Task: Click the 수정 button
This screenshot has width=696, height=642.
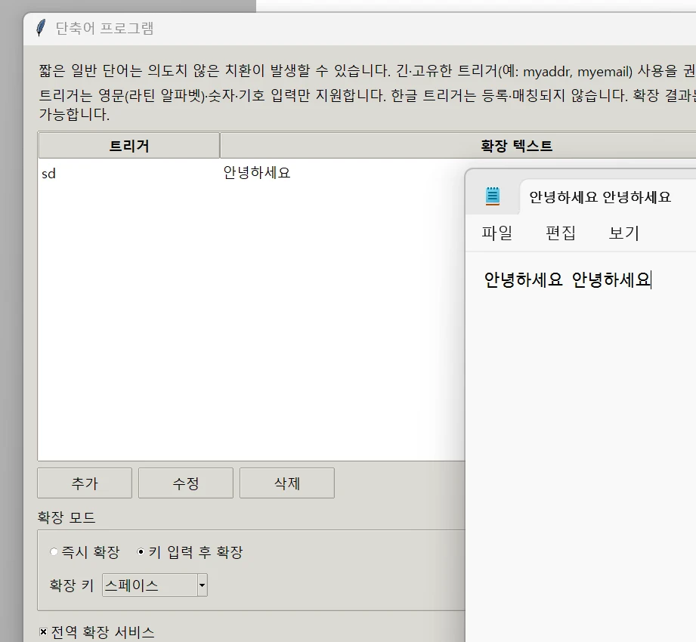Action: pyautogui.click(x=186, y=483)
